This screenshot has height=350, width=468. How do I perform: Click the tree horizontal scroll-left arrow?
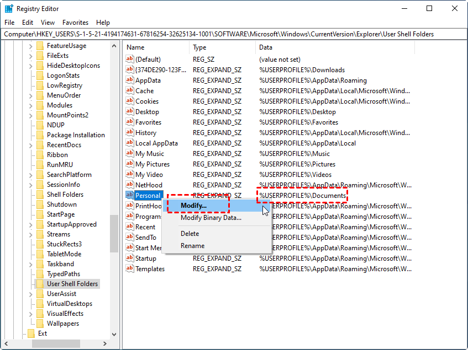point(6,343)
